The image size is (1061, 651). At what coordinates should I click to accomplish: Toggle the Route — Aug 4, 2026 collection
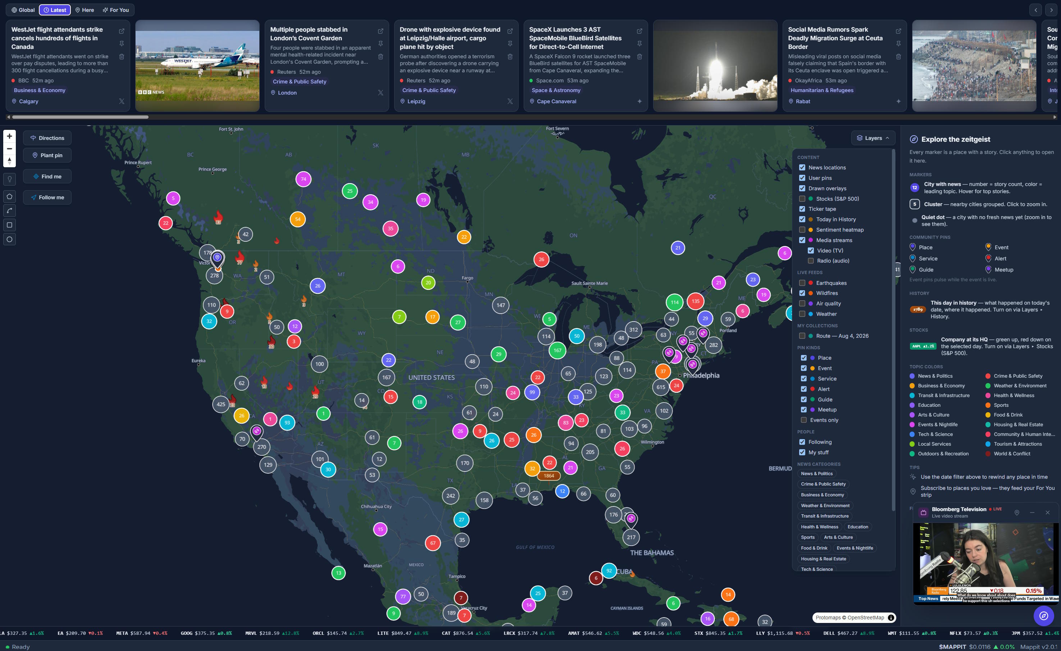[x=802, y=336]
